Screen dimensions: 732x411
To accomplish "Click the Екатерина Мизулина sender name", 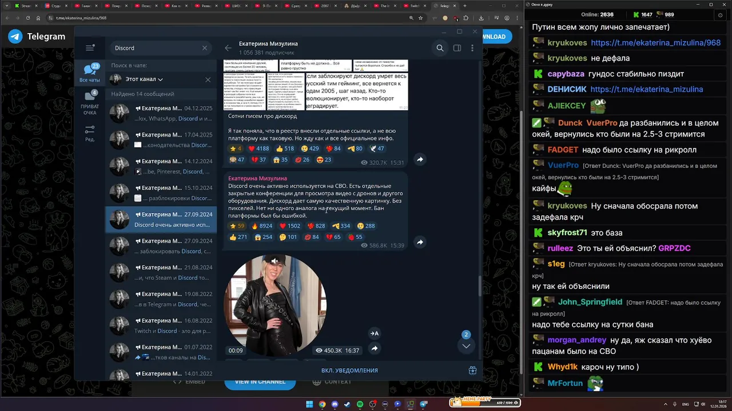I will 257,178.
